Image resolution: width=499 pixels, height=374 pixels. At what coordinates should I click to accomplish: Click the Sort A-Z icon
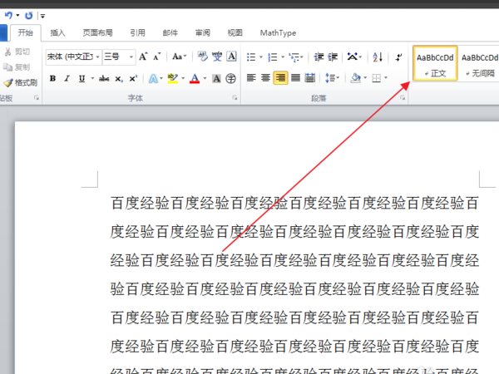378,57
